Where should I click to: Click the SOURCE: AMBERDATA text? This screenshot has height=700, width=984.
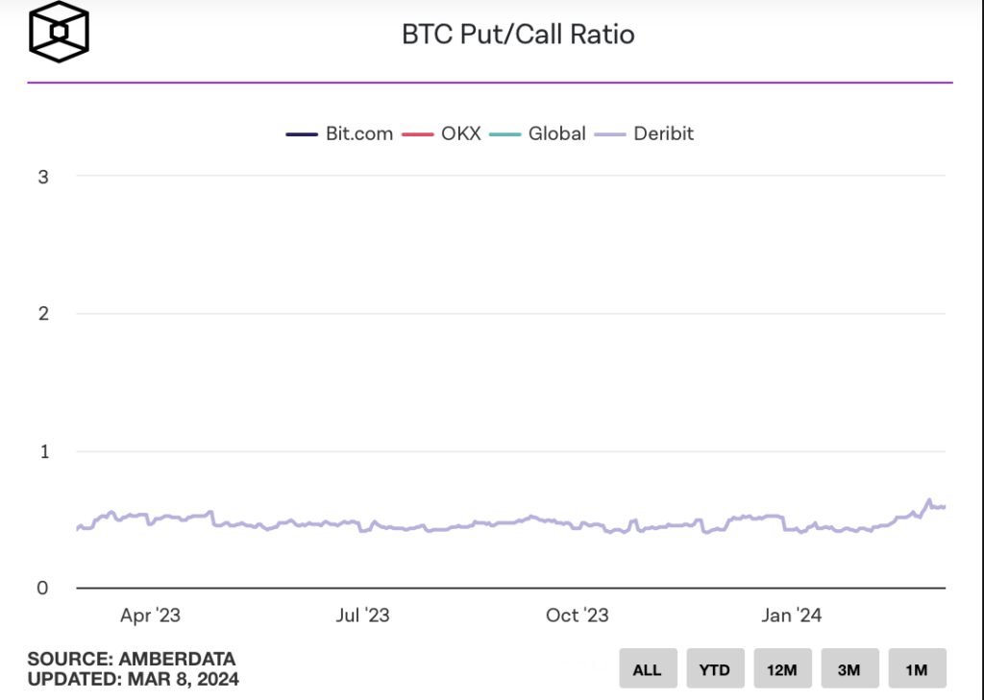click(x=132, y=660)
